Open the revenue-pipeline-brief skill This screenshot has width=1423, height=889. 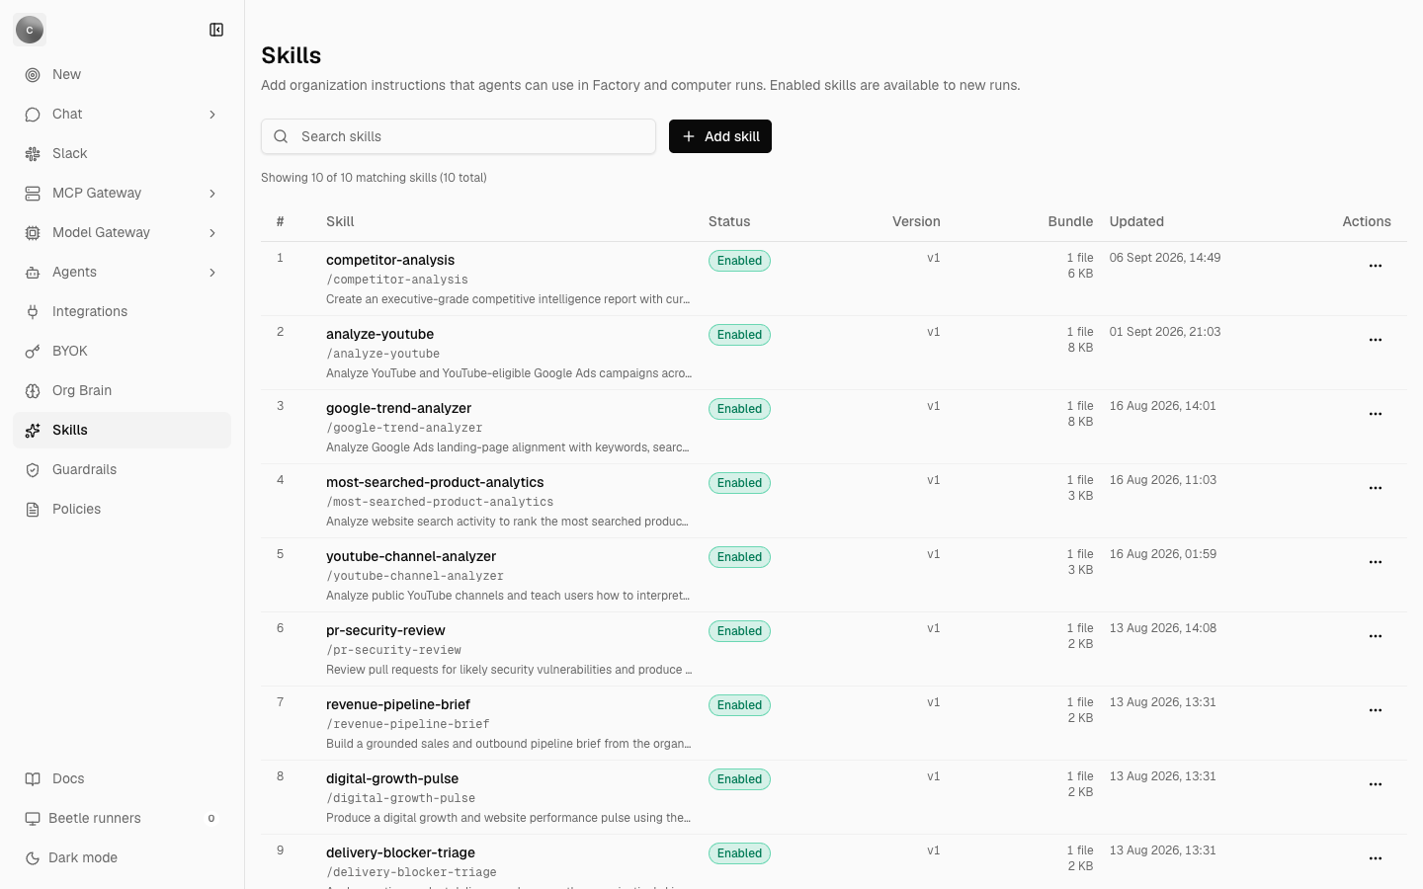pos(398,704)
